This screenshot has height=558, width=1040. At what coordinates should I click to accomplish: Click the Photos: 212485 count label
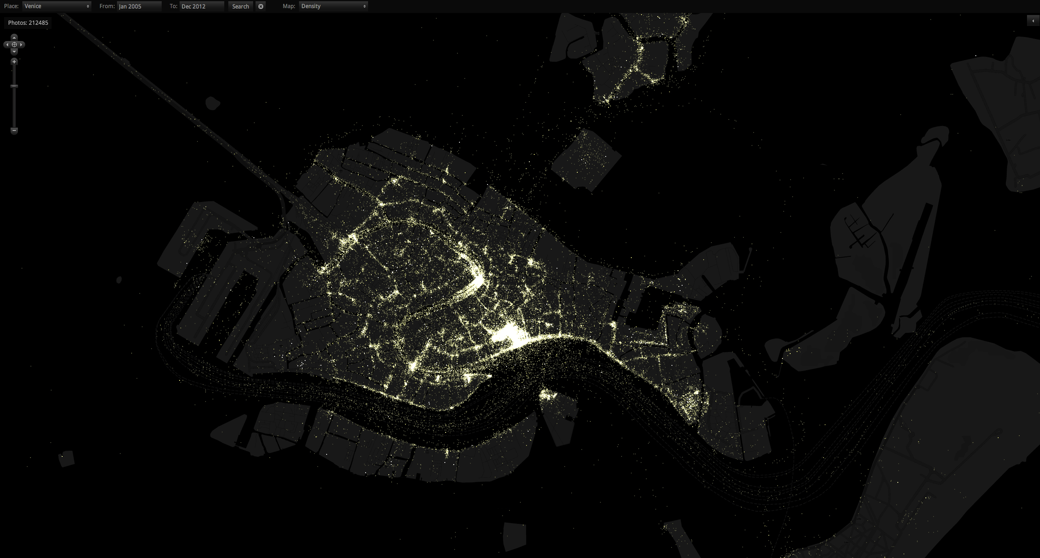click(x=28, y=23)
